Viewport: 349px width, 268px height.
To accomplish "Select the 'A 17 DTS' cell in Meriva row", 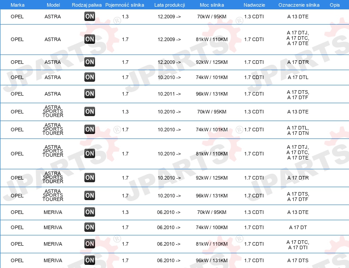I will [298, 260].
